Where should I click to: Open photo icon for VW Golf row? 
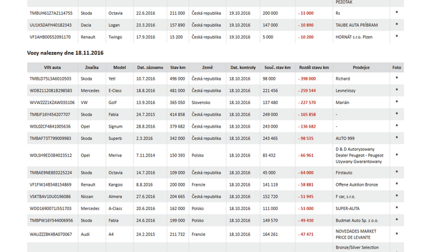click(x=397, y=101)
